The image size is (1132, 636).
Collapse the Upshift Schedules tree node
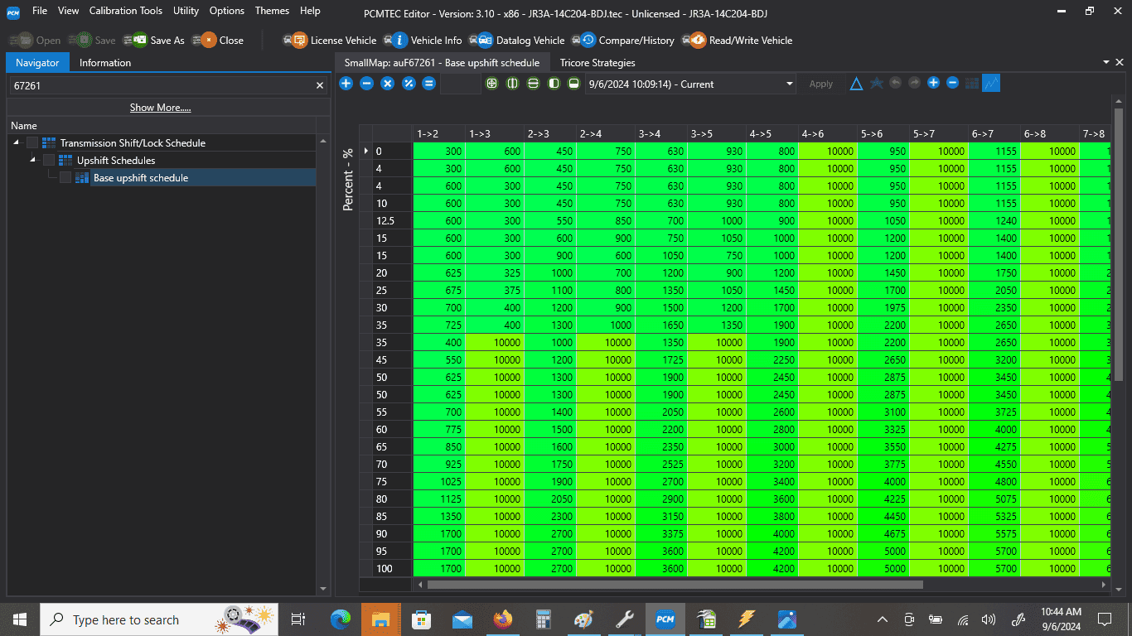tap(33, 160)
